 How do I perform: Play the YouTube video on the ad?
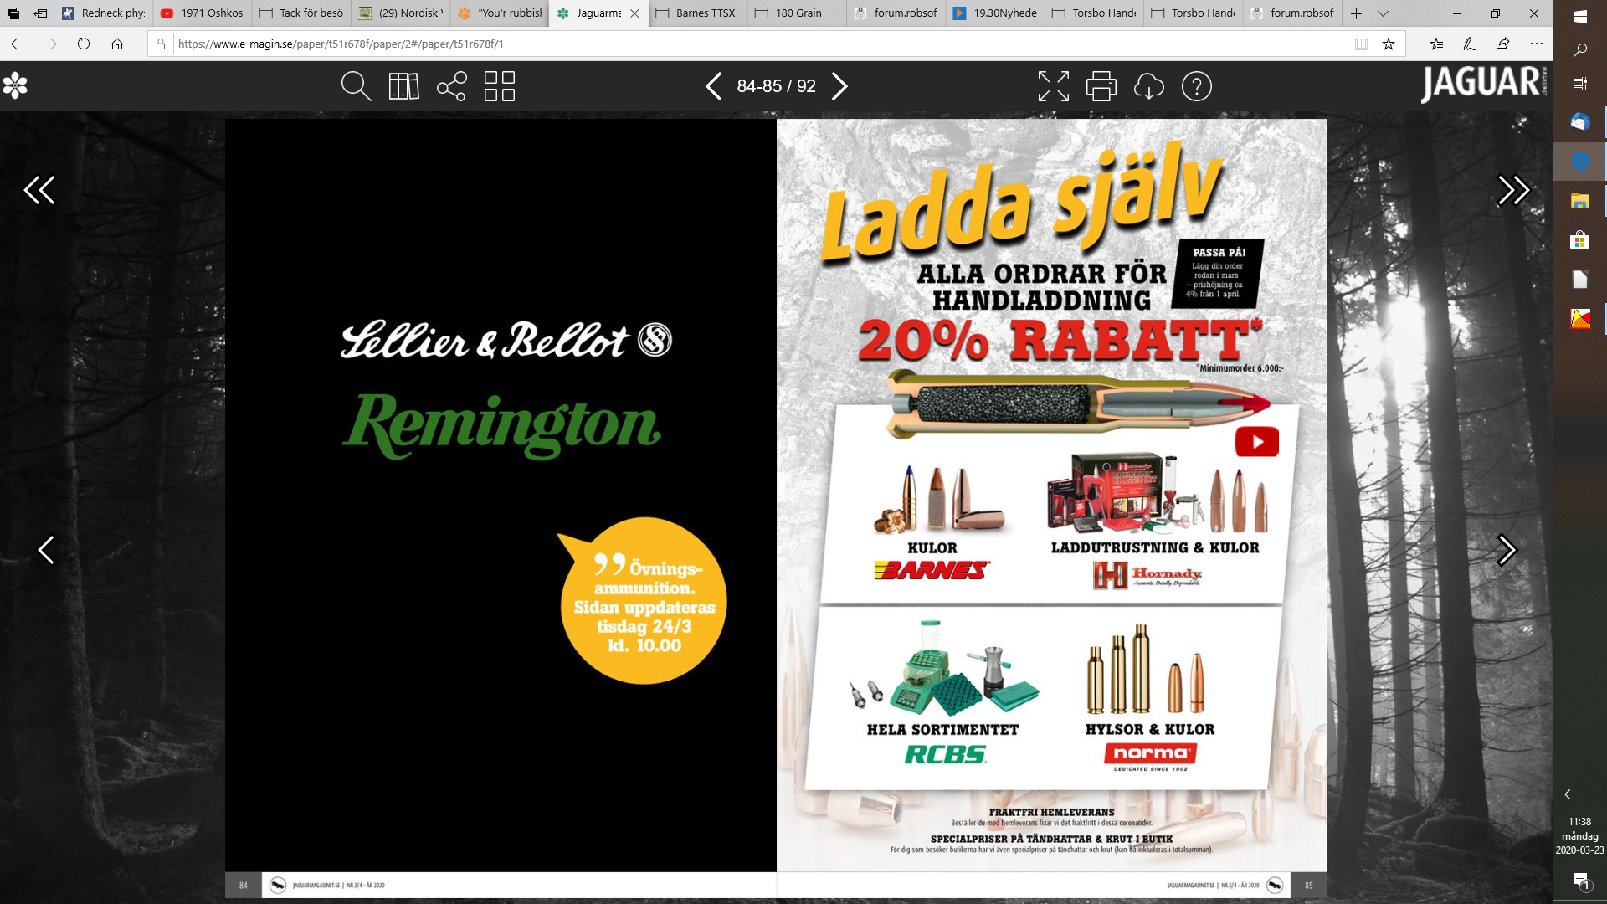[1256, 442]
